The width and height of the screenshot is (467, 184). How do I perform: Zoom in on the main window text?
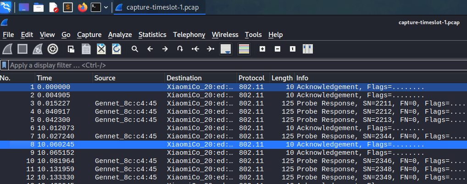point(262,49)
